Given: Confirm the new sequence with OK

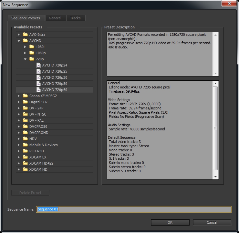Looking at the screenshot, I should (170, 222).
